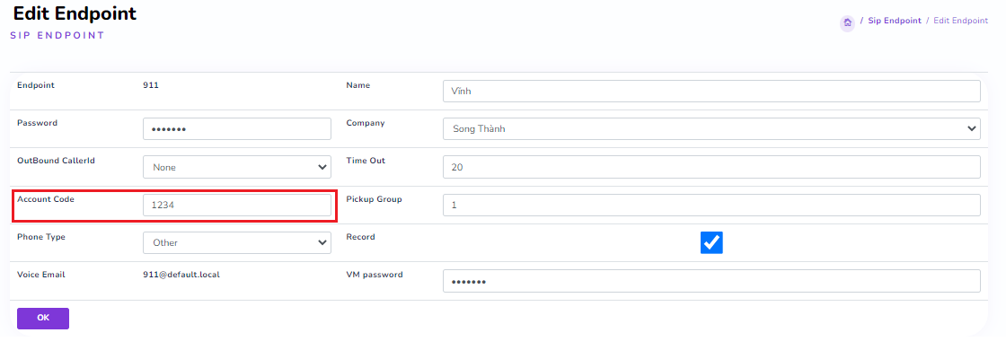Image resolution: width=1006 pixels, height=359 pixels.
Task: Focus the Name text field
Action: click(x=710, y=92)
